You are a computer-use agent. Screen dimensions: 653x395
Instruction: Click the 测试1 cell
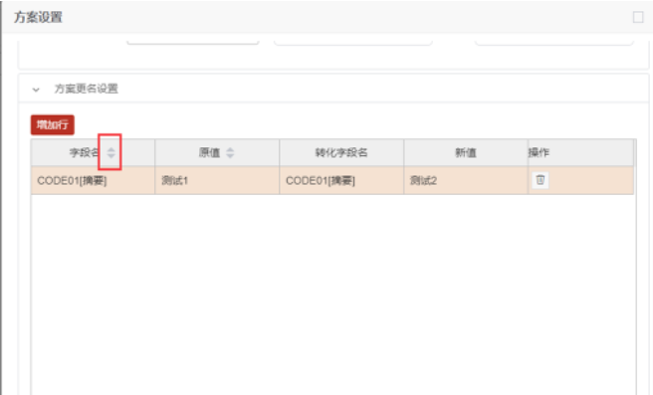coord(217,180)
